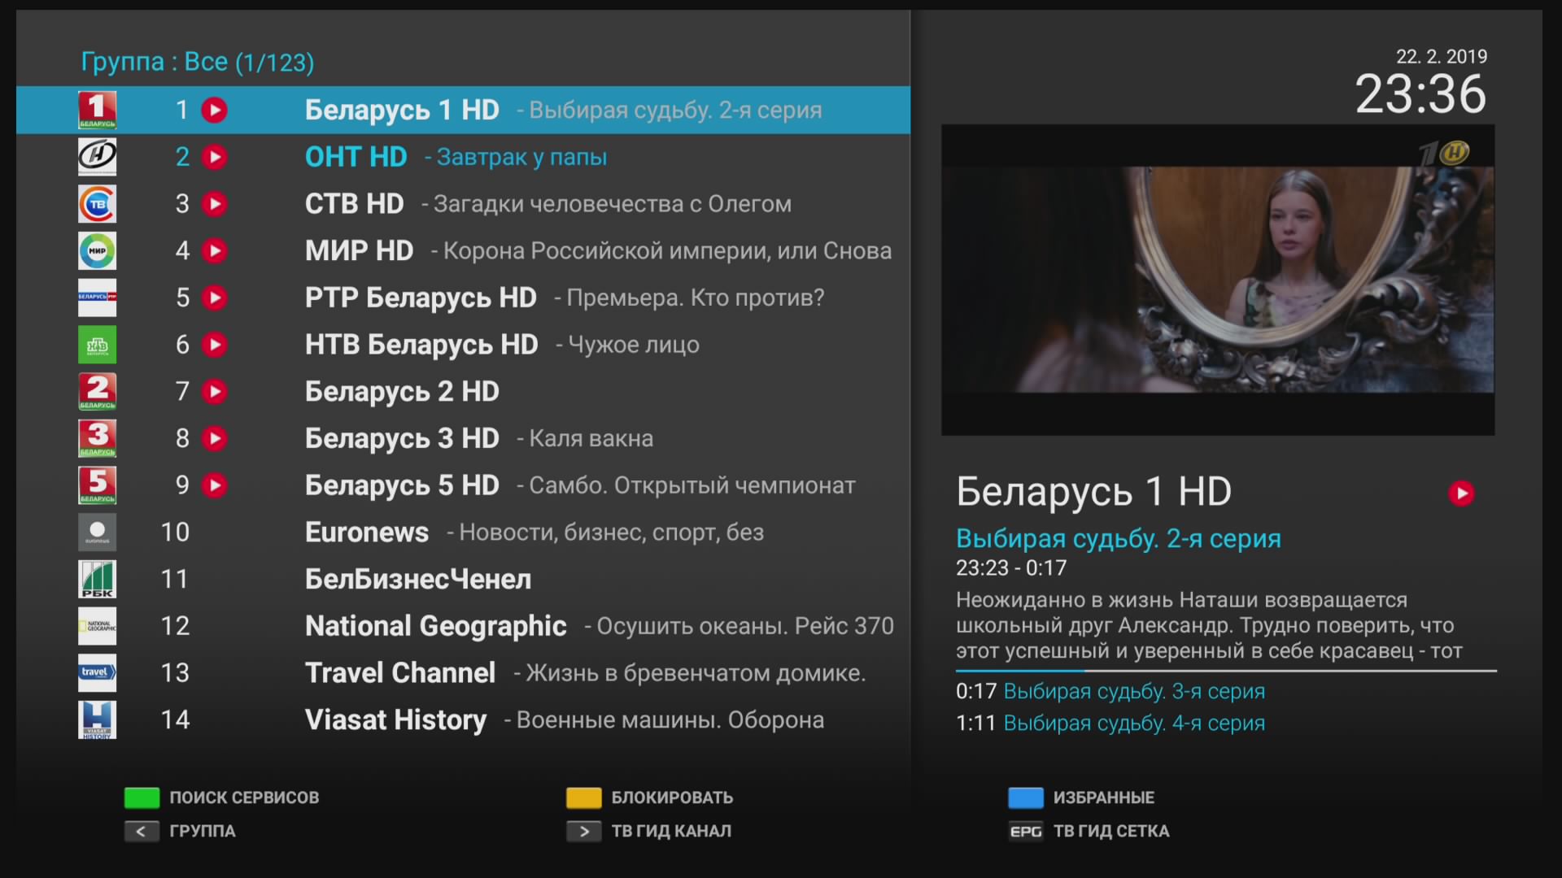
Task: Click the СТВ HD channel logo
Action: point(97,204)
